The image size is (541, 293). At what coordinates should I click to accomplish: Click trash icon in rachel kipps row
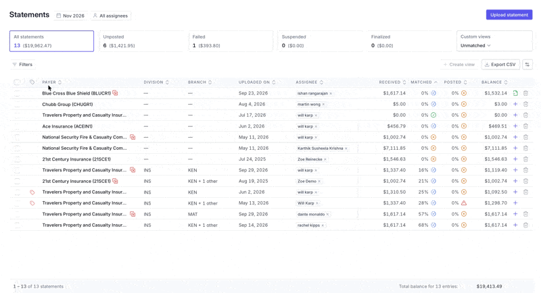coord(525,225)
